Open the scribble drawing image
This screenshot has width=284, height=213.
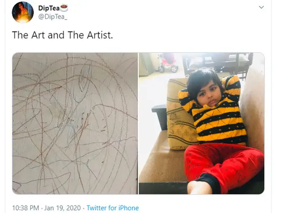[x=75, y=123]
